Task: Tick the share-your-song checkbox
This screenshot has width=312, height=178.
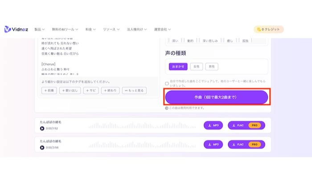Action: point(167,84)
